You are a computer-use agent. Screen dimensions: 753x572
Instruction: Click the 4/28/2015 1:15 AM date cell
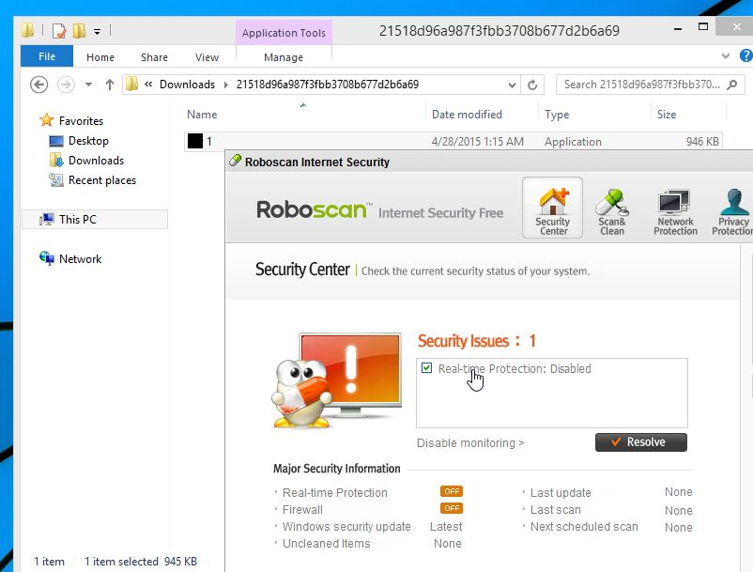pyautogui.click(x=477, y=142)
